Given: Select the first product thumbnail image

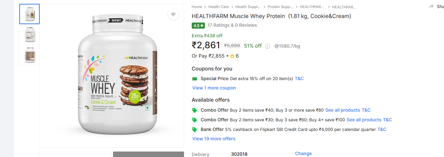Looking at the screenshot, I should click(29, 14).
